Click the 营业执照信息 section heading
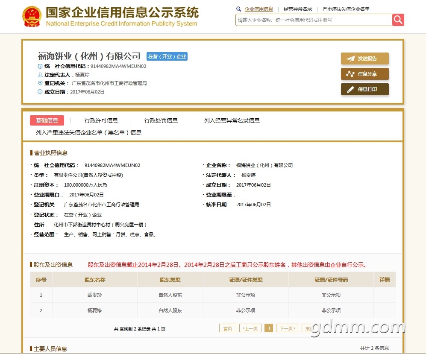Screen dimensions: 426x354 tap(50, 153)
